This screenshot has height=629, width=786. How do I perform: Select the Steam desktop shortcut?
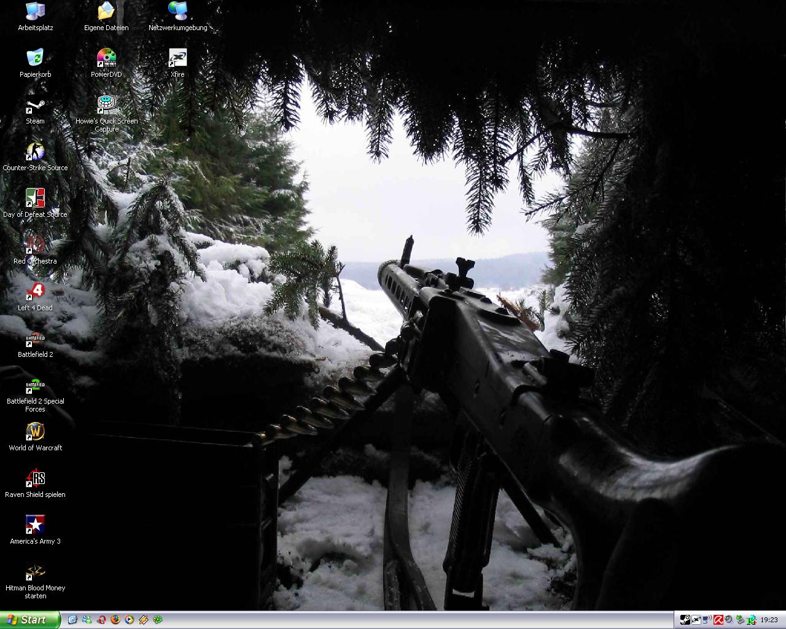pos(36,111)
